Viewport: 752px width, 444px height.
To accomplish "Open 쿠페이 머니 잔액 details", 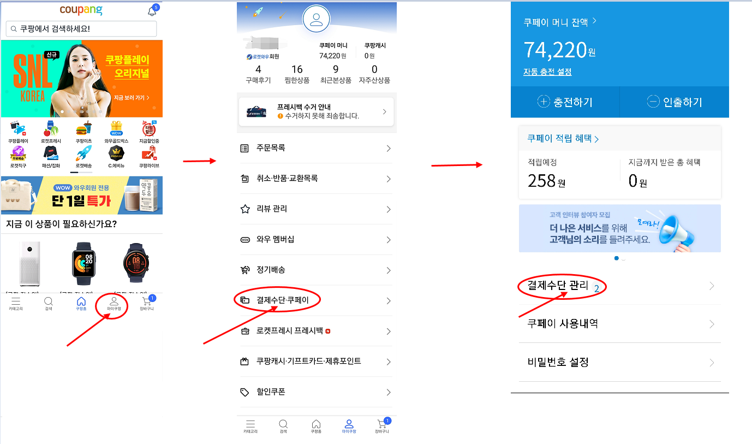I will pos(560,22).
